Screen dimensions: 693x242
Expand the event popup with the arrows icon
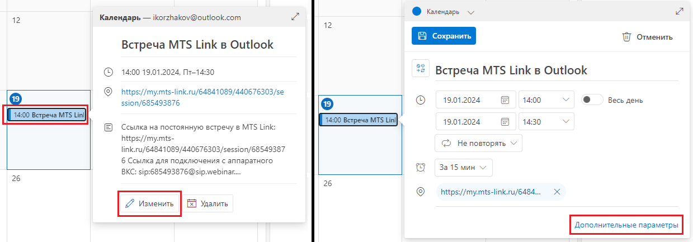click(295, 17)
